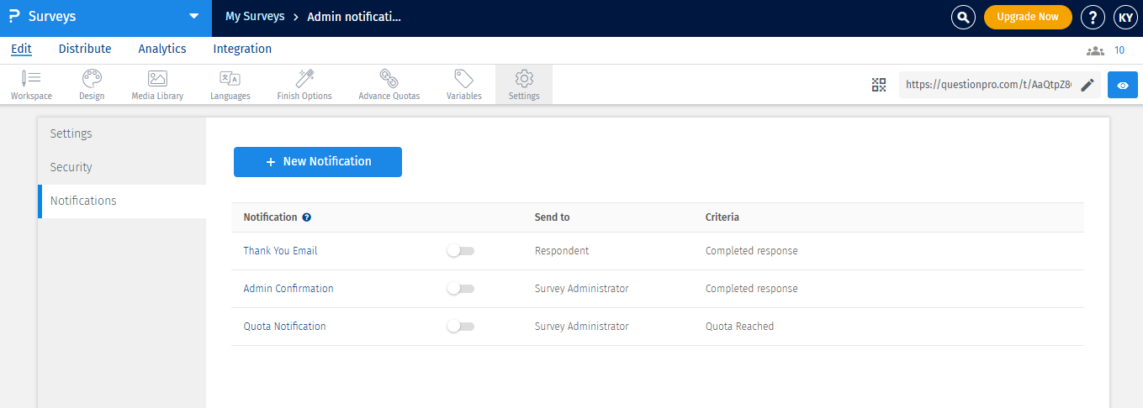Click the survey URL field
The height and width of the screenshot is (408, 1143).
point(988,85)
